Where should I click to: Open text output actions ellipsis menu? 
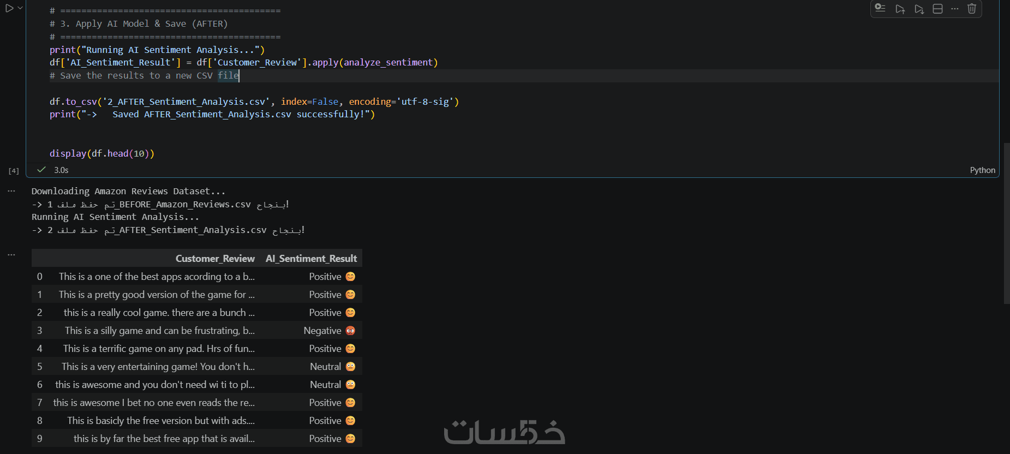tap(11, 191)
